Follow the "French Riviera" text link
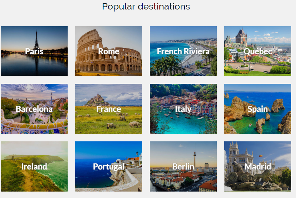 click(x=183, y=51)
